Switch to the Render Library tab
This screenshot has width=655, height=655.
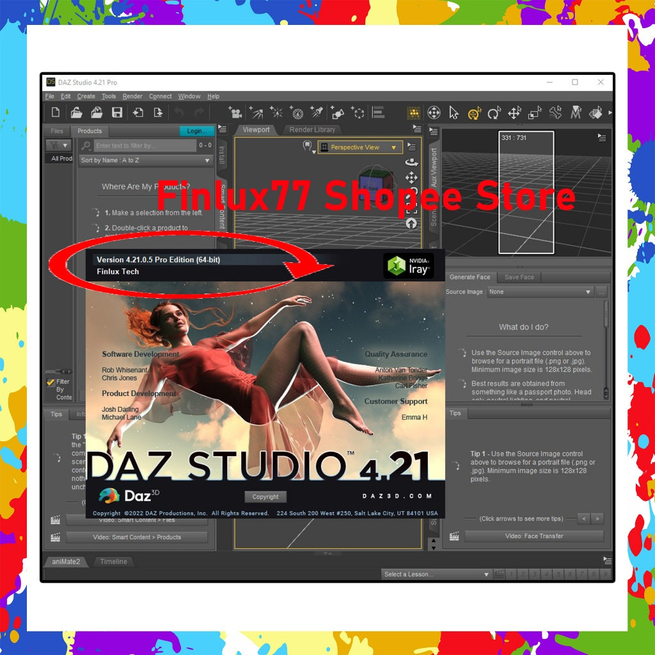point(311,129)
